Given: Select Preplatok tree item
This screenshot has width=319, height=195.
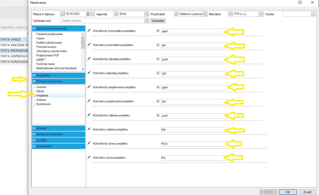Looking at the screenshot, I should point(42,95).
